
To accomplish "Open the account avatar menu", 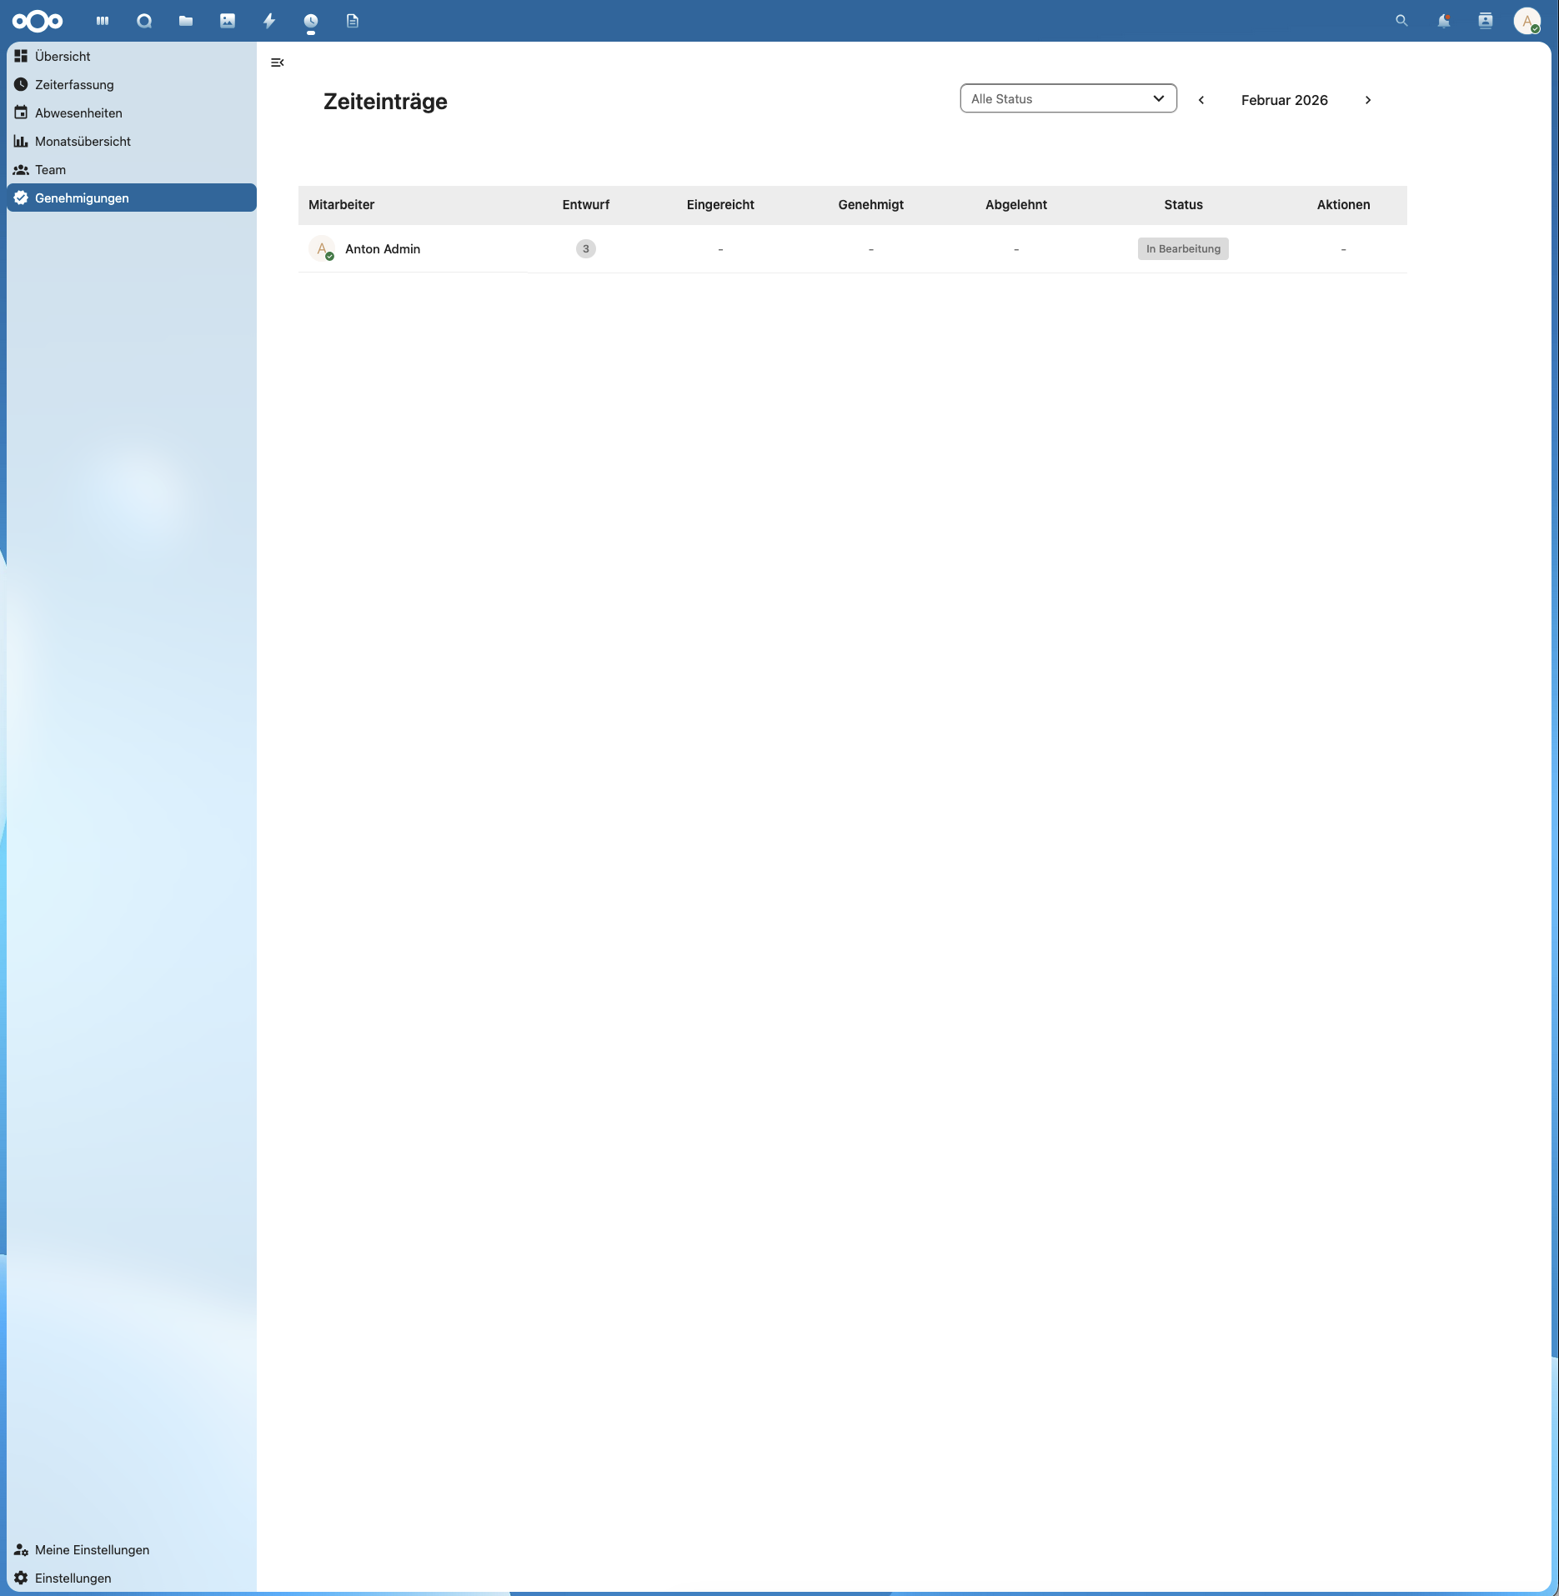I will 1528,21.
